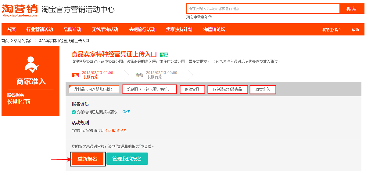Select the 保健食品 tab
The height and width of the screenshot is (173, 366).
pos(192,89)
